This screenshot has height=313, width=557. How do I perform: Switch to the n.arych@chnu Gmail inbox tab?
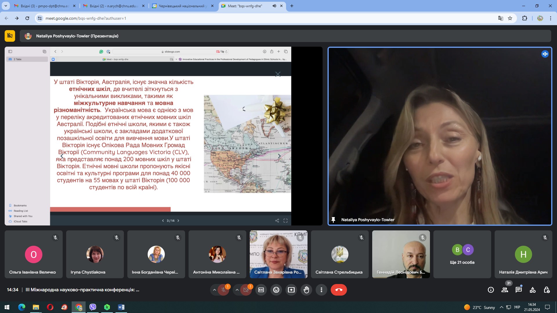point(113,6)
